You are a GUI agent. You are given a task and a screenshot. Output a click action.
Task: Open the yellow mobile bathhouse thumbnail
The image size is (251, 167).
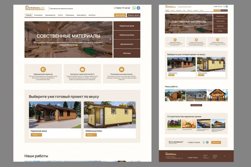[110, 115]
